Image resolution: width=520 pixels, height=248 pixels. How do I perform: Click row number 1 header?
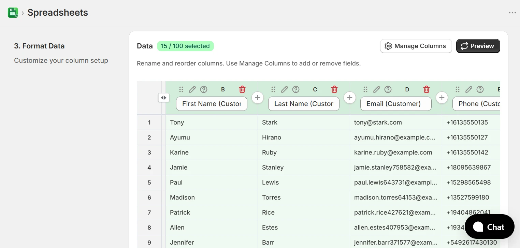(x=149, y=122)
